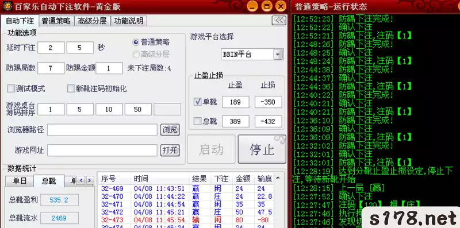Click log line [12:28:15] 上一局 [赢]

coord(339,188)
